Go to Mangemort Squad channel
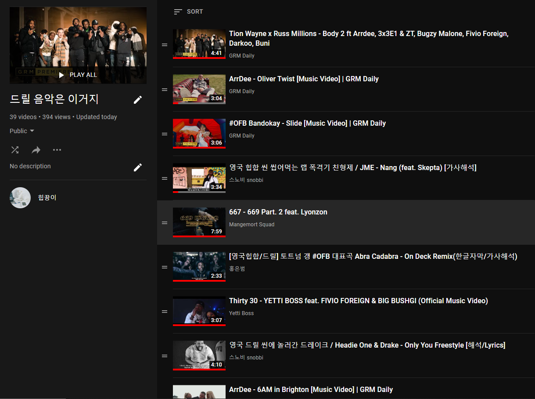This screenshot has width=535, height=399. pyautogui.click(x=251, y=225)
